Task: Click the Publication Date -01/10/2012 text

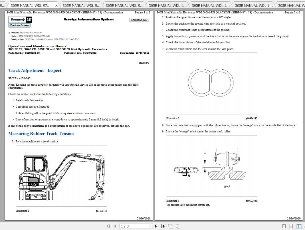Action: (80, 53)
